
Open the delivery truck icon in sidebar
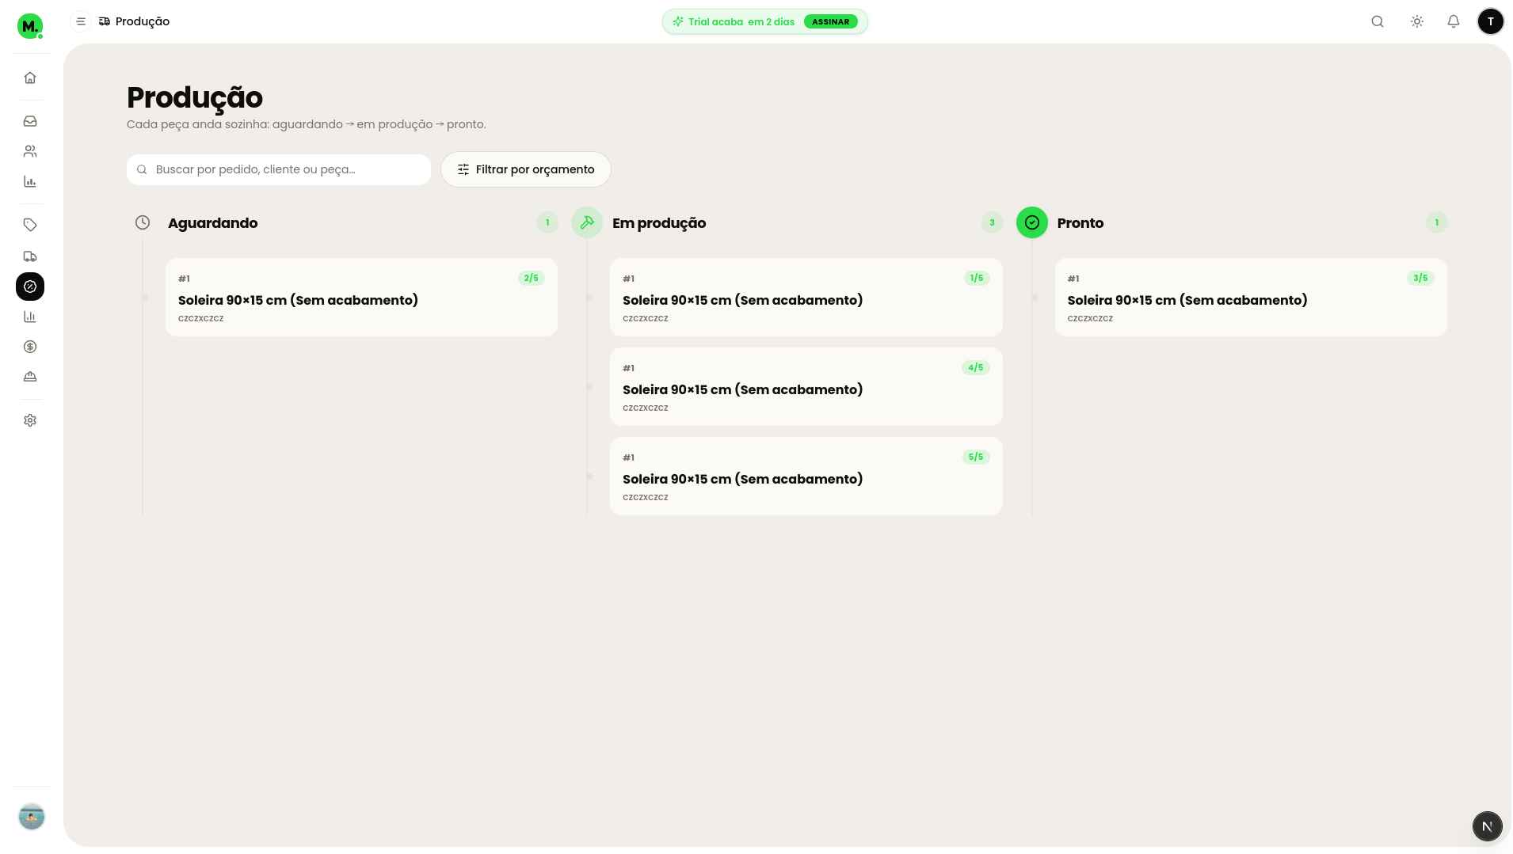[30, 256]
